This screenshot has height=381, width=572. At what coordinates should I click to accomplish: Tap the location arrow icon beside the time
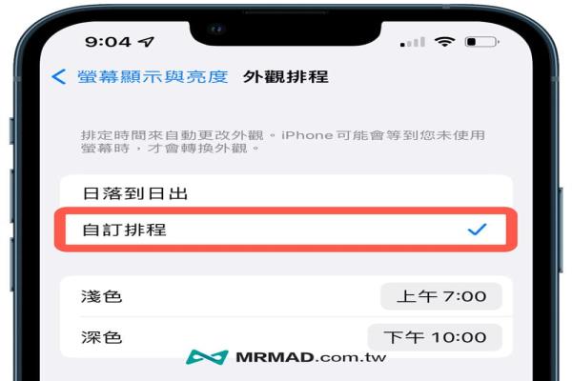(x=146, y=42)
